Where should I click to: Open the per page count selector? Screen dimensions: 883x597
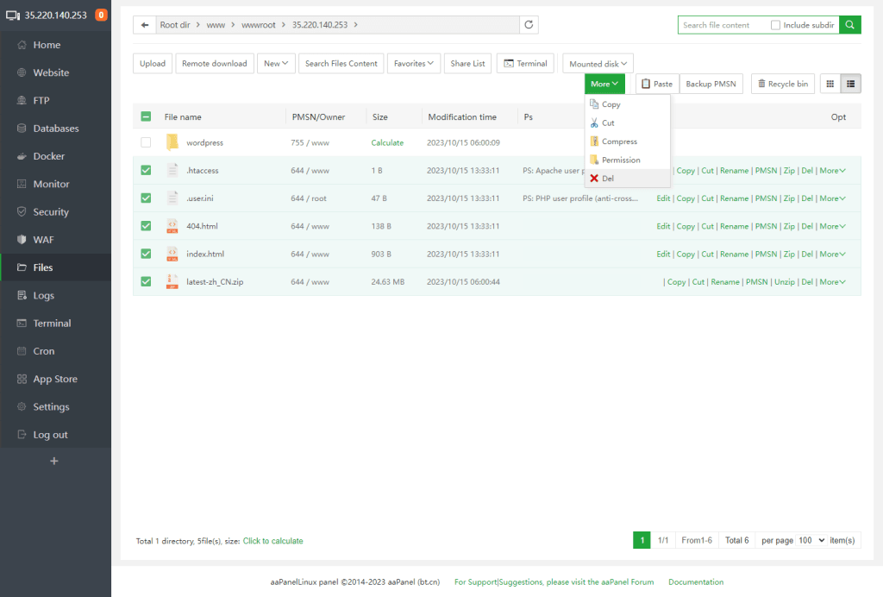click(811, 540)
